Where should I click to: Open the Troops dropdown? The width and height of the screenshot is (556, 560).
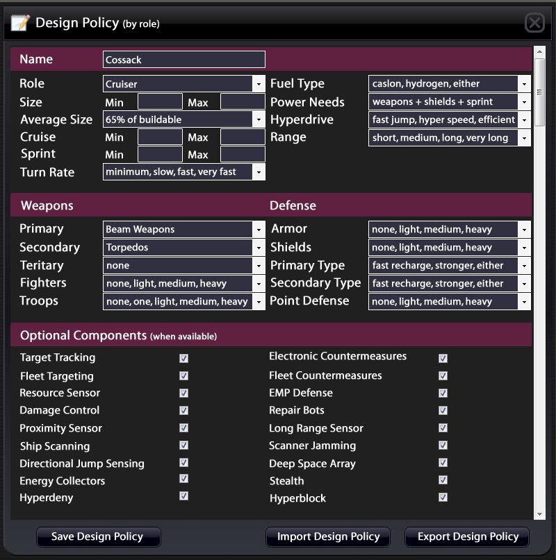(x=184, y=301)
